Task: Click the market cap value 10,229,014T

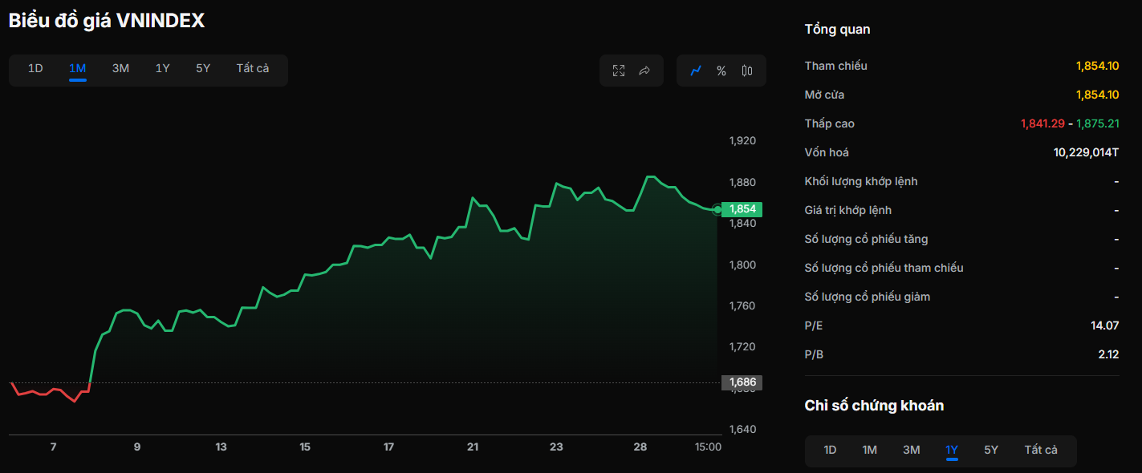Action: coord(1086,152)
